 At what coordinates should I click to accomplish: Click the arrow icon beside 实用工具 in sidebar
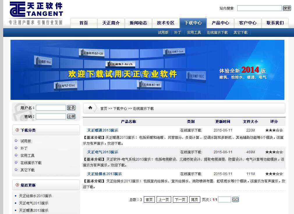click(x=16, y=155)
